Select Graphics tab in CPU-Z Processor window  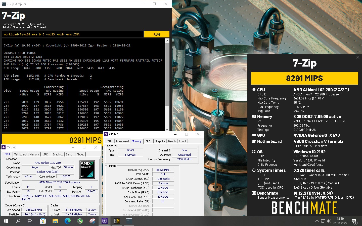58,154
